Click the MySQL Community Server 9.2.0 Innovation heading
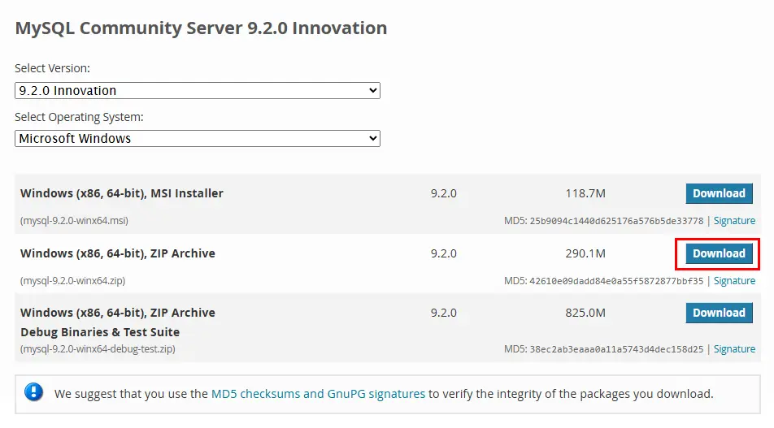The image size is (774, 428). coord(201,28)
